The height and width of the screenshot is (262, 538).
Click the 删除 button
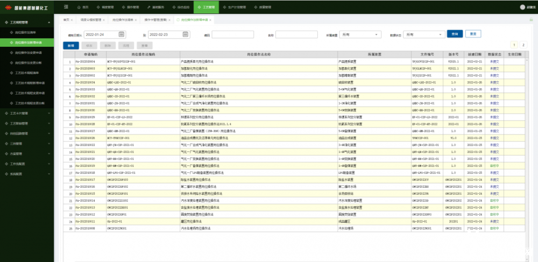click(108, 46)
